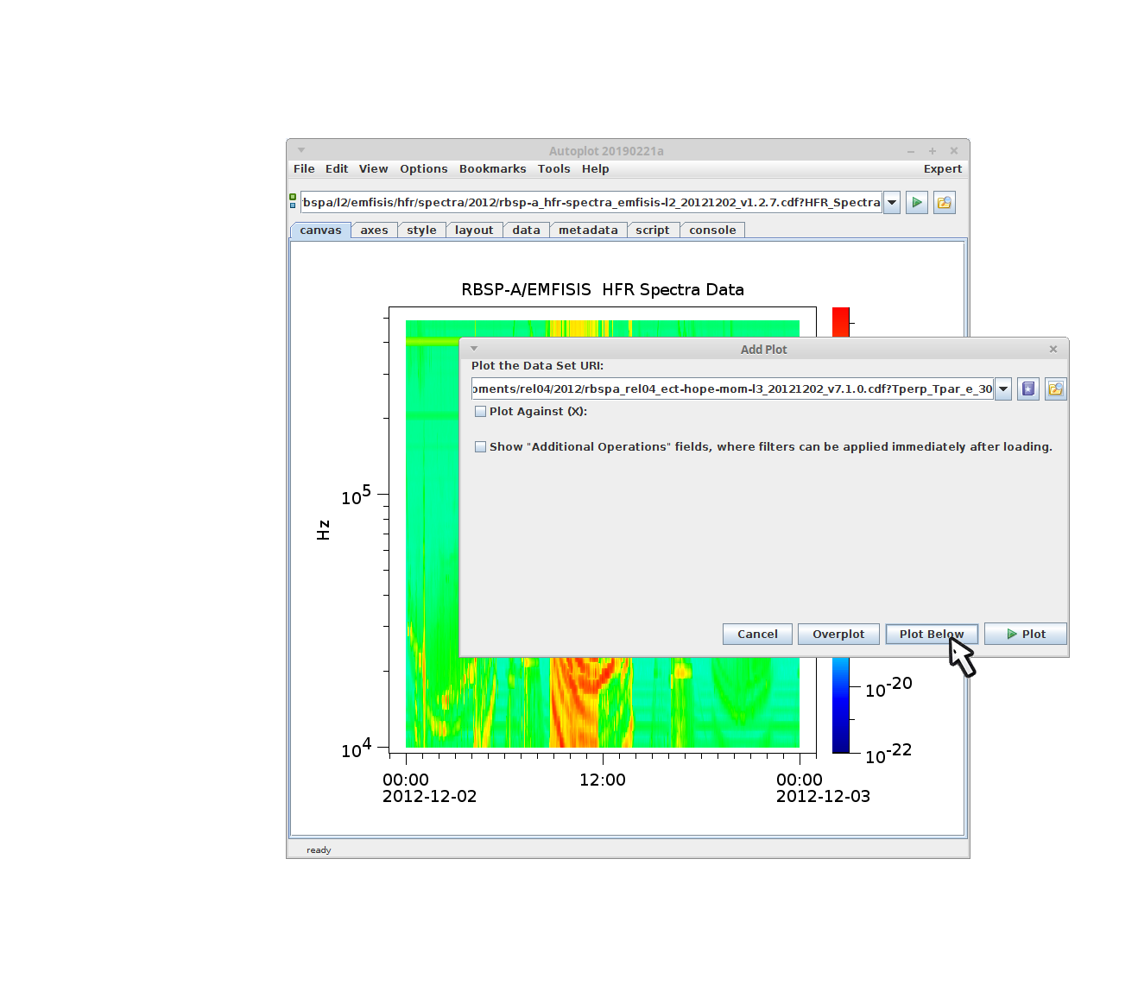Open the Options menu
This screenshot has height=998, width=1138.
[424, 169]
